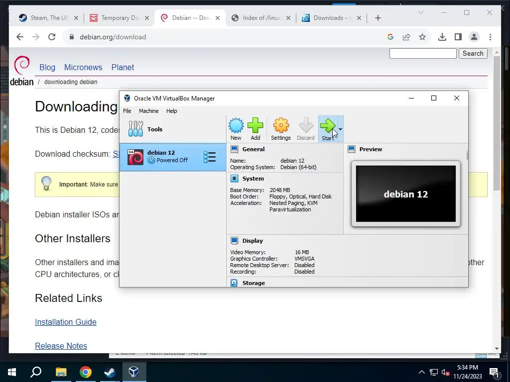
Task: Open the Display section heading link
Action: coord(253,241)
